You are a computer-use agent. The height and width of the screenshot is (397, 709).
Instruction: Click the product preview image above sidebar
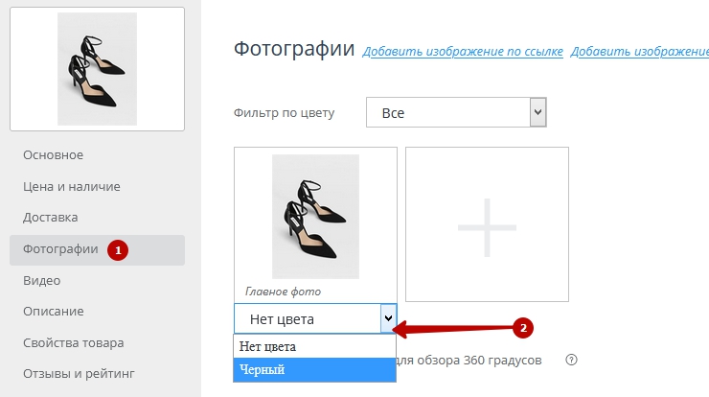coord(97,69)
